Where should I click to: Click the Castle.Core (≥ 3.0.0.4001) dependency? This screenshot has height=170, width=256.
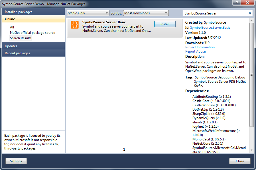(x=211, y=101)
